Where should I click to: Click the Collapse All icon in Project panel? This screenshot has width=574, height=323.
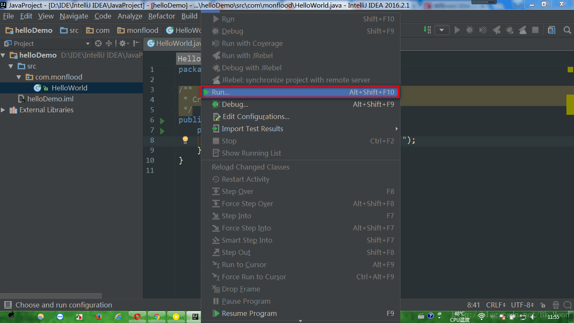tap(109, 43)
